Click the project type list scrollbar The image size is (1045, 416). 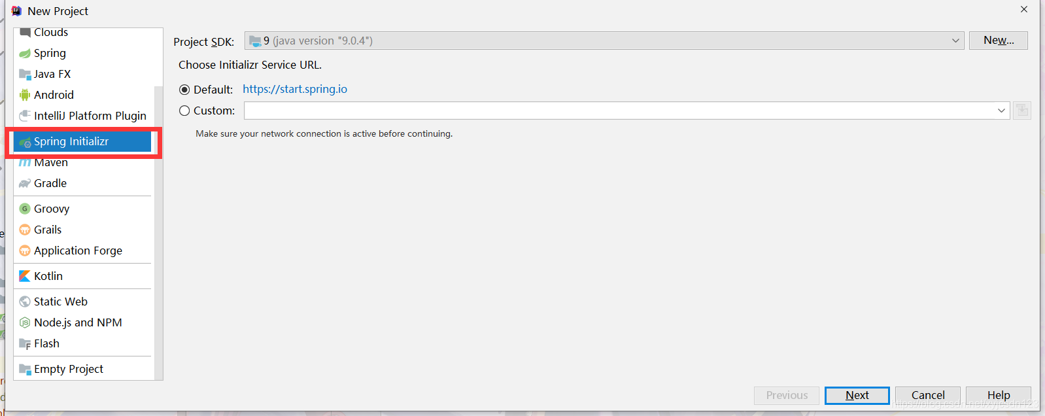158,232
